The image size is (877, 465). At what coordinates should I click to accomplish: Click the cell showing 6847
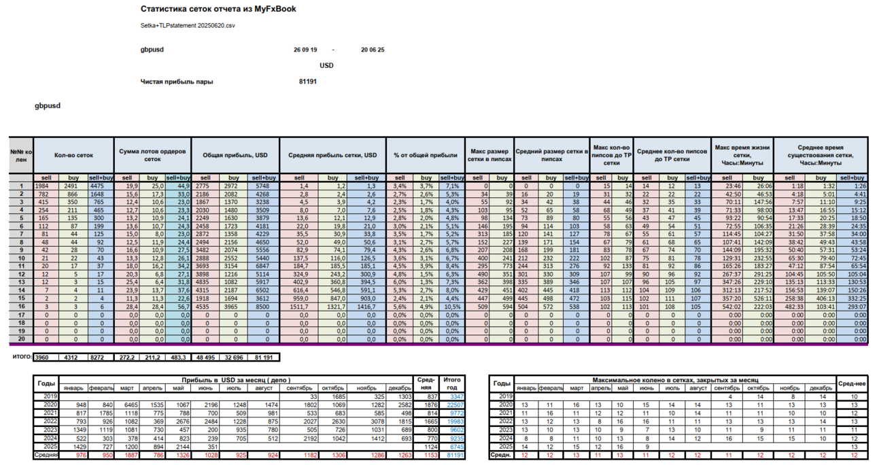pos(262,266)
